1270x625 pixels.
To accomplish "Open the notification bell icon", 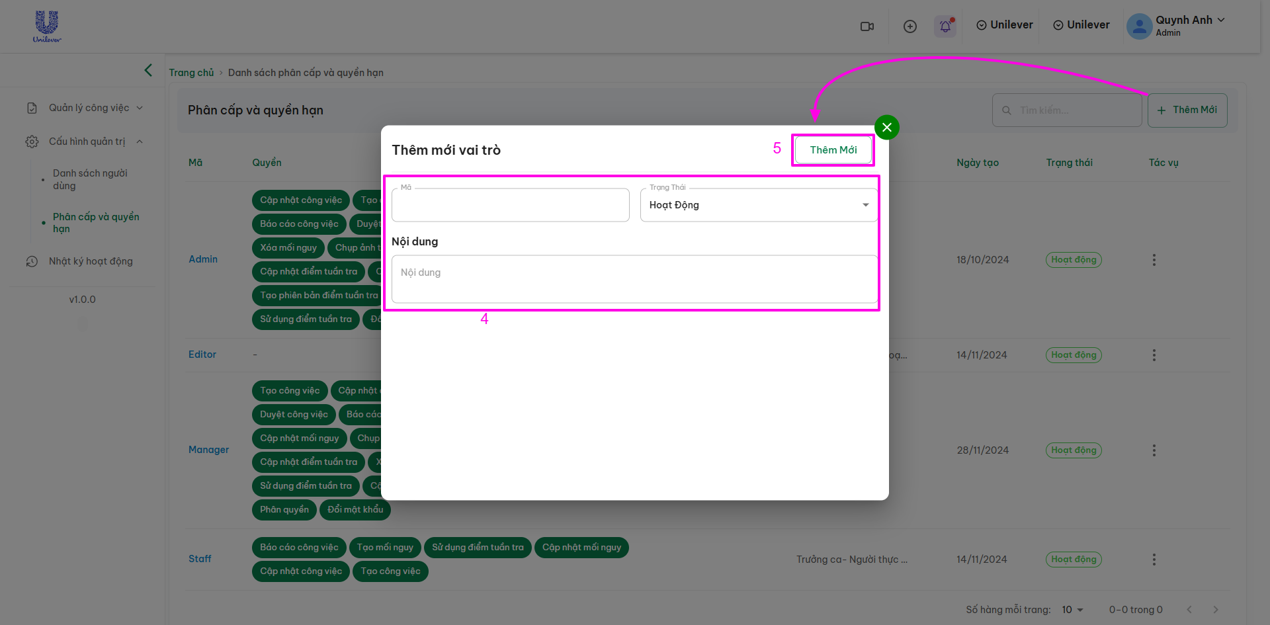I will (945, 26).
